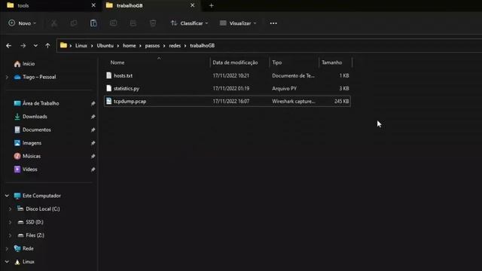Click the pin icon beside Músicas
This screenshot has height=271, width=482.
[93, 157]
